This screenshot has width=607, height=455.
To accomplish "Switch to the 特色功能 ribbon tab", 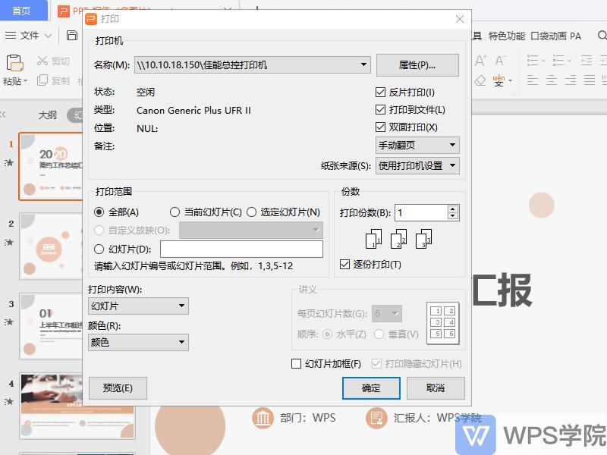I will tap(507, 36).
